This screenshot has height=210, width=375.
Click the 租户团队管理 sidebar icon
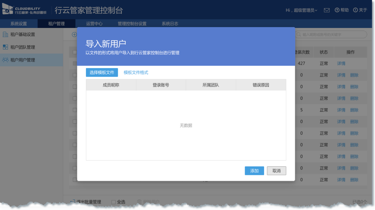click(x=6, y=47)
